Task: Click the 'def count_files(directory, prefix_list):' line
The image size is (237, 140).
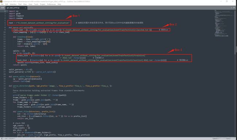Action: (34, 111)
